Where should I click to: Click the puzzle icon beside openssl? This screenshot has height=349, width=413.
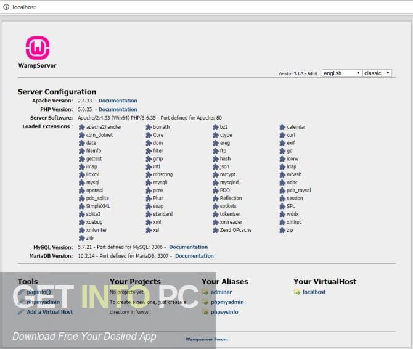pos(81,191)
